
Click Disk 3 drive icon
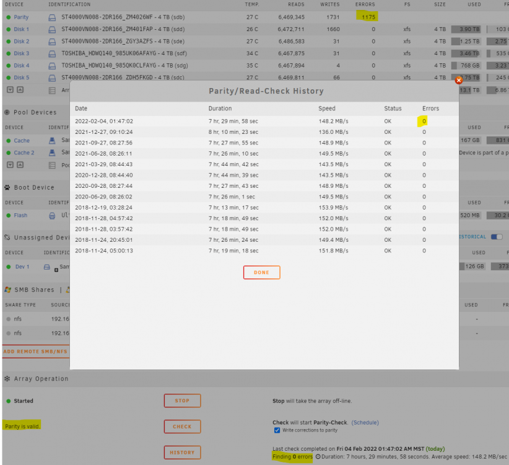click(52, 53)
